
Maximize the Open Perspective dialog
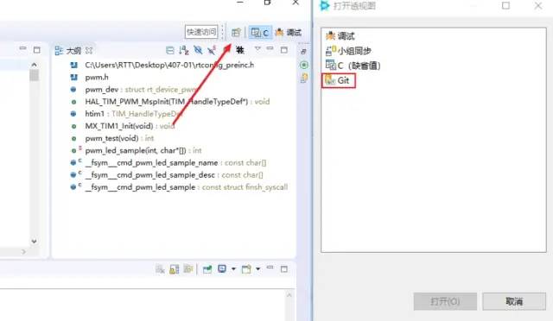click(x=505, y=6)
